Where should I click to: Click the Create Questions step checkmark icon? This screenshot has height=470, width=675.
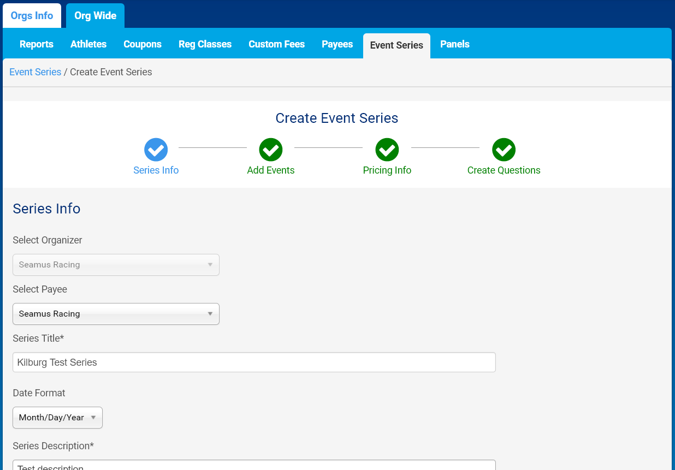click(x=504, y=149)
